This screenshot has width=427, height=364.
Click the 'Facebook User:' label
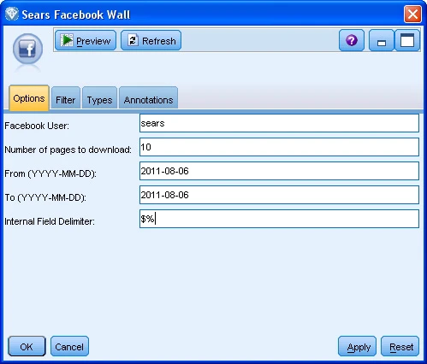(37, 126)
